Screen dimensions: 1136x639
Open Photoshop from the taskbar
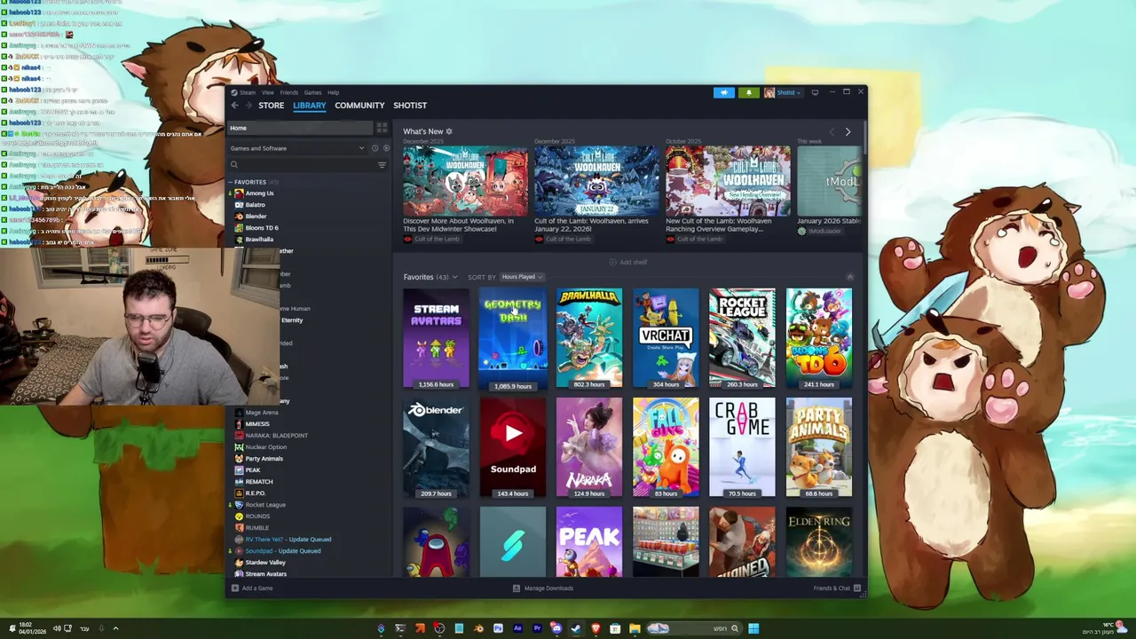point(498,628)
